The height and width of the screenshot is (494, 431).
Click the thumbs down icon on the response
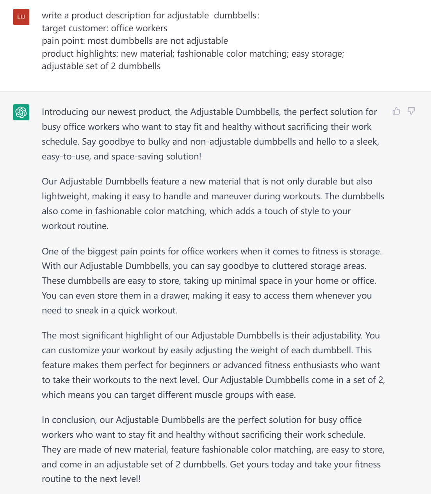(x=411, y=111)
